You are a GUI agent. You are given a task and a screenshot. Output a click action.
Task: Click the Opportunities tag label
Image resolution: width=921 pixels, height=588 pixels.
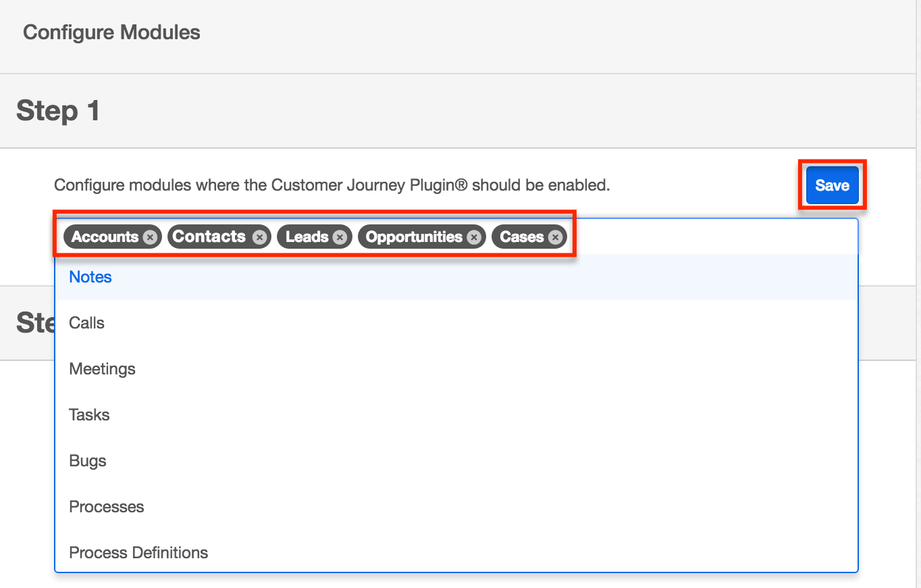tap(414, 237)
